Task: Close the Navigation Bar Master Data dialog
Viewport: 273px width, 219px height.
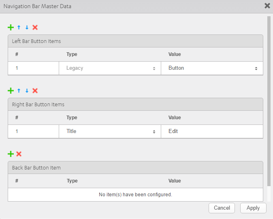Action: coord(267,6)
